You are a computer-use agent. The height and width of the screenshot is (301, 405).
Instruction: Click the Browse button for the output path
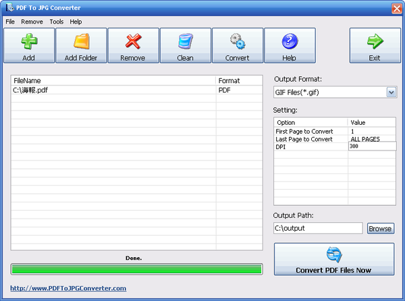coord(381,229)
